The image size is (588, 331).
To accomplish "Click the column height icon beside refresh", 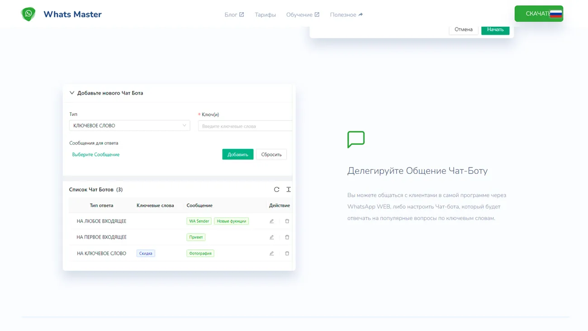I will (288, 189).
